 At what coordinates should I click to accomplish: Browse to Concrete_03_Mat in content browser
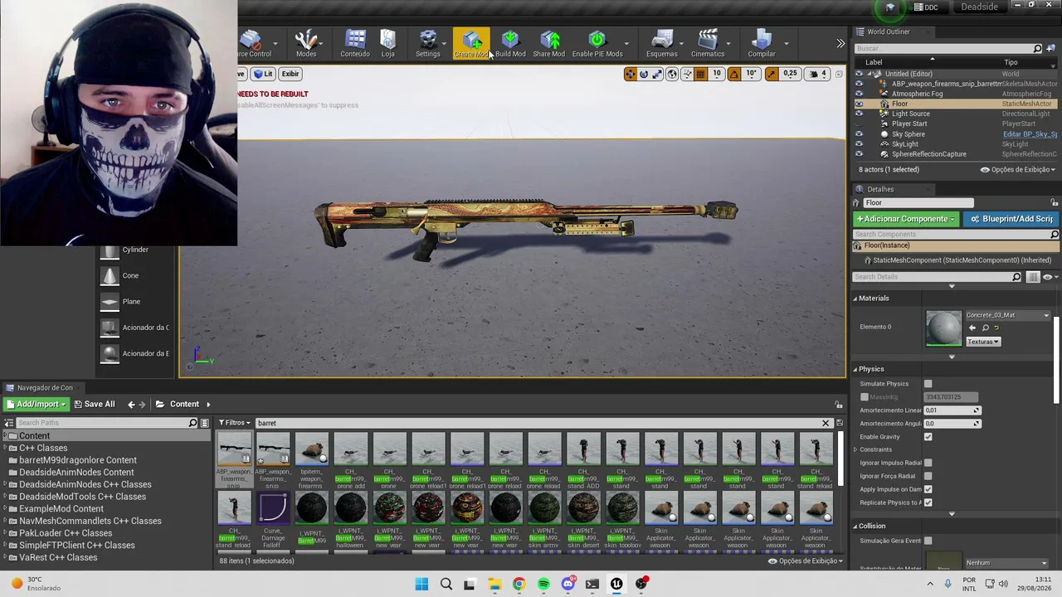pyautogui.click(x=986, y=328)
